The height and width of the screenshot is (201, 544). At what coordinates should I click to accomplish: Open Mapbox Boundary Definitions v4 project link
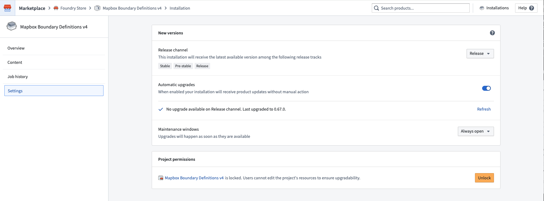point(194,178)
